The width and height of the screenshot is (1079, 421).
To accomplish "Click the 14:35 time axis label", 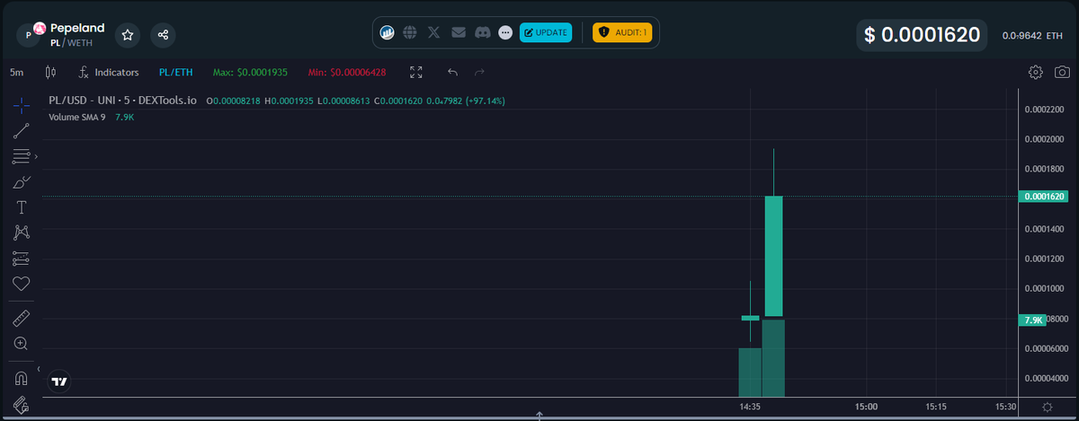I will (751, 407).
